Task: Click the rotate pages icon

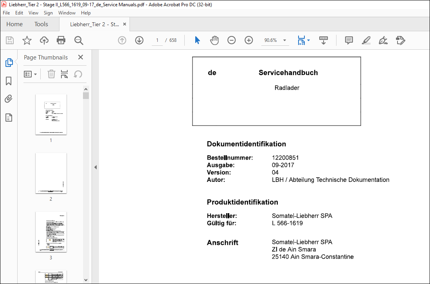Action: (78, 74)
